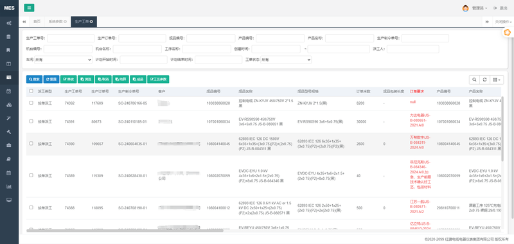Click the blue 重置 reset button
The height and width of the screenshot is (244, 514).
[x=51, y=79]
